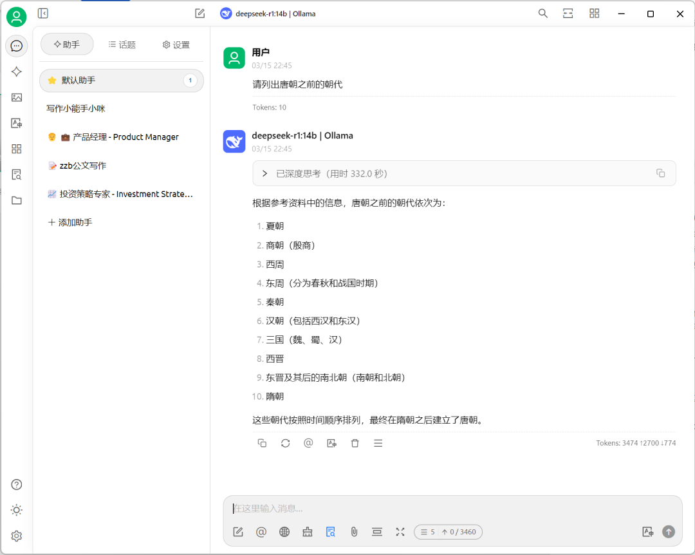This screenshot has width=695, height=555.
Task: Expand the 默认助手 assistant entry
Action: point(121,80)
